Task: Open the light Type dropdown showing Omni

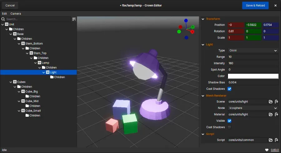Action: pos(253,51)
